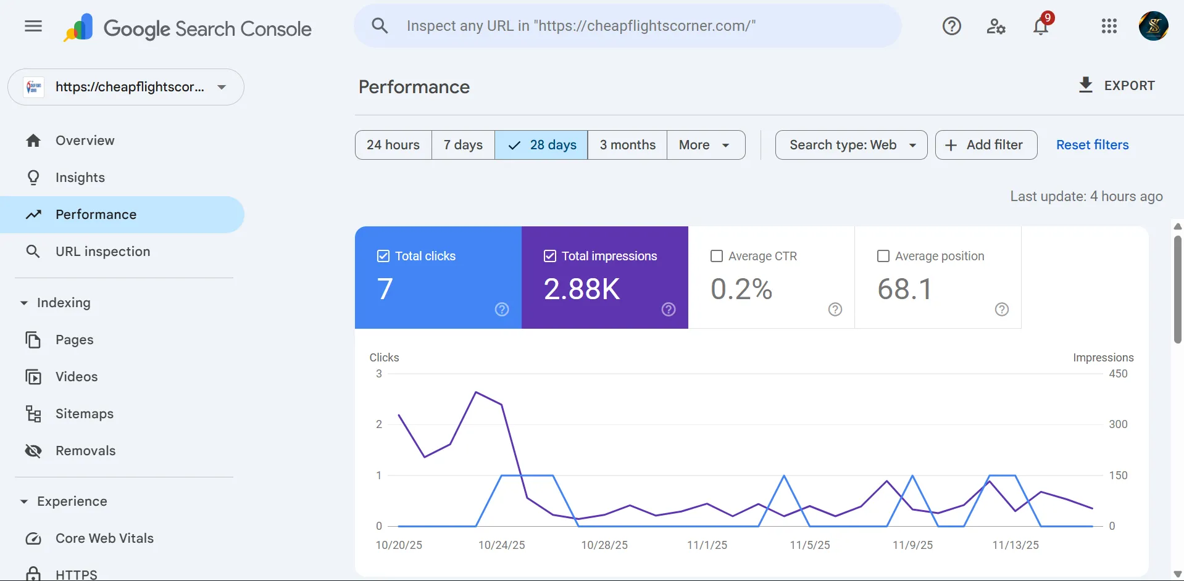Screen dimensions: 1184x581
Task: Open the notifications bell
Action: pos(1041,27)
